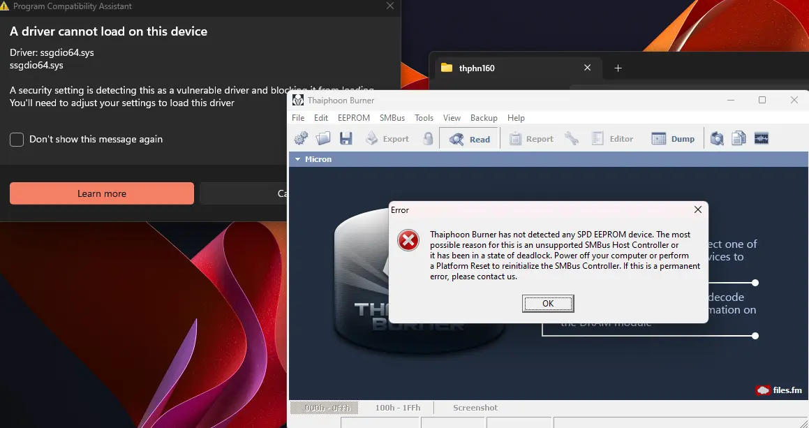Click the Read toolbar button
This screenshot has height=428, width=809.
pos(469,138)
